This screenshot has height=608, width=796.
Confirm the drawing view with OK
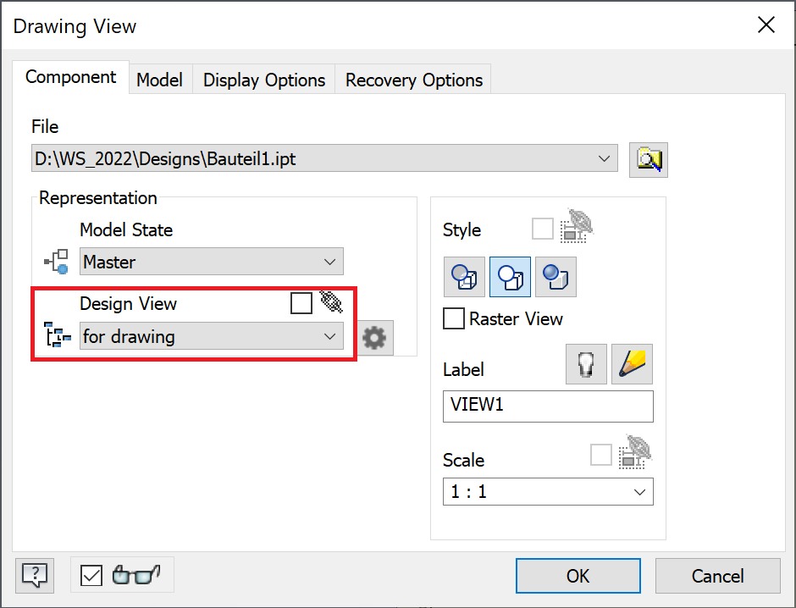(x=578, y=575)
